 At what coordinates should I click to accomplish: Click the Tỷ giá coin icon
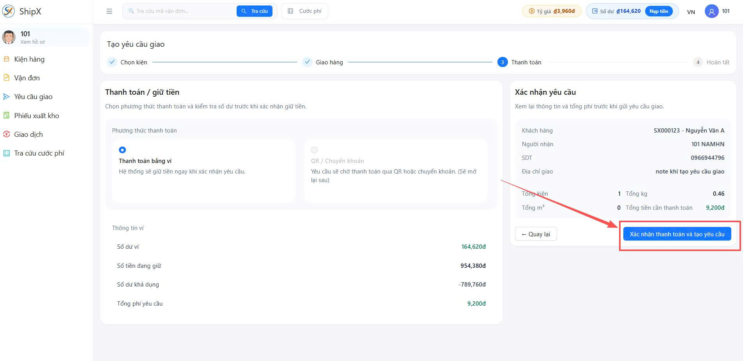(531, 11)
